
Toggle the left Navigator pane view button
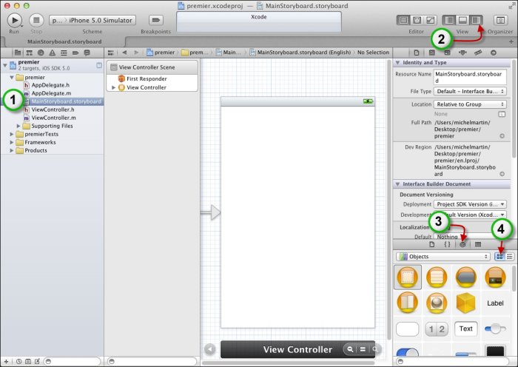(450, 20)
